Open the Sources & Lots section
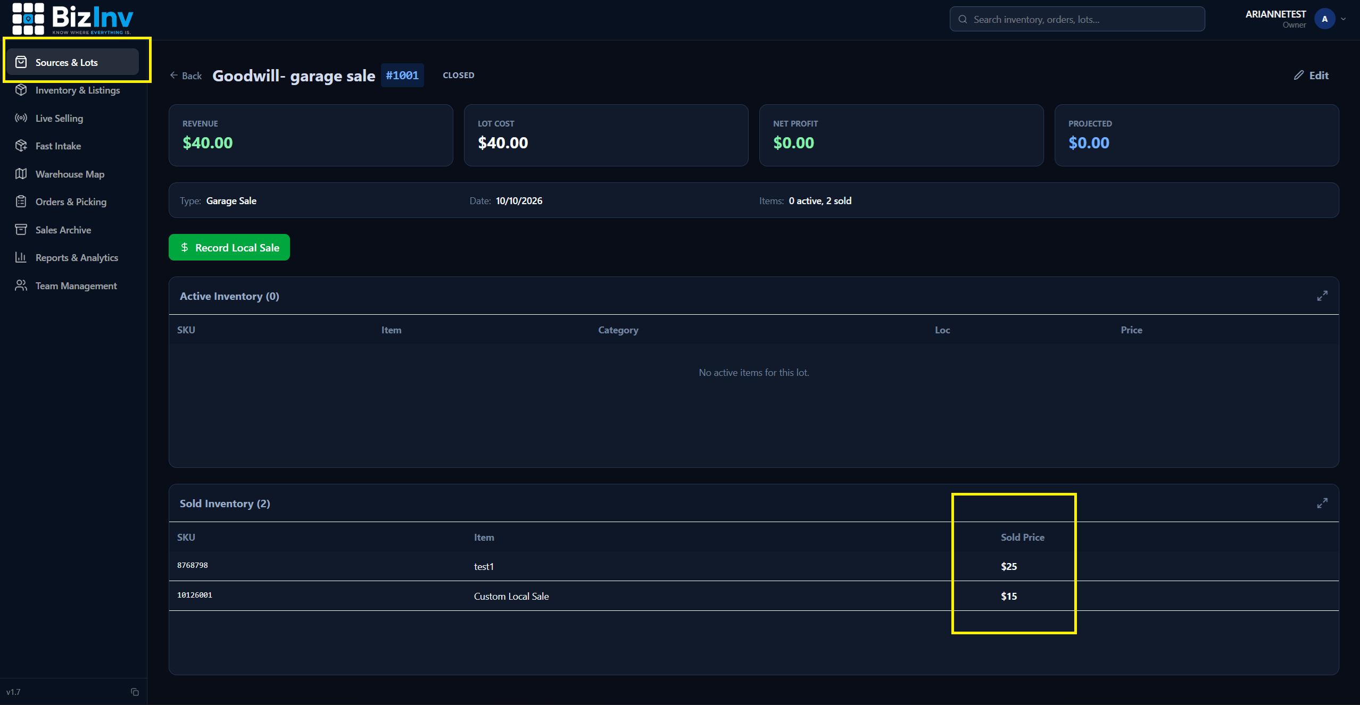Image resolution: width=1360 pixels, height=705 pixels. [73, 62]
